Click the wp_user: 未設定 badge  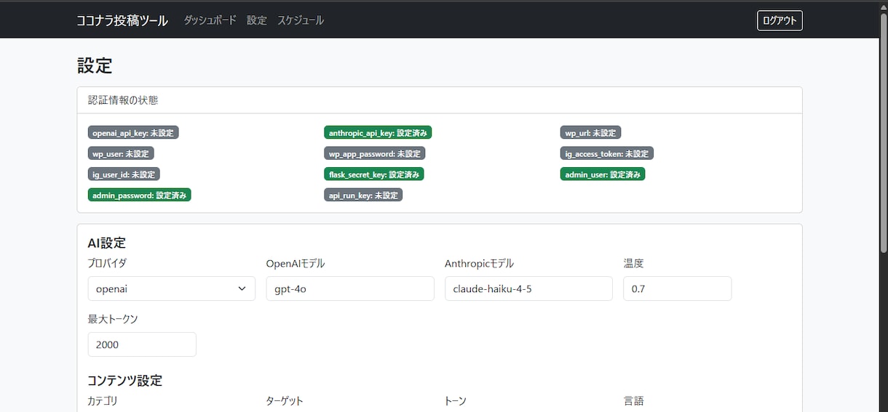coord(121,154)
